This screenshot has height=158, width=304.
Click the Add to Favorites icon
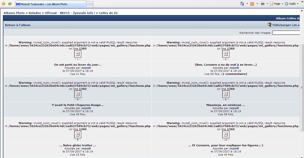tap(10, 4)
